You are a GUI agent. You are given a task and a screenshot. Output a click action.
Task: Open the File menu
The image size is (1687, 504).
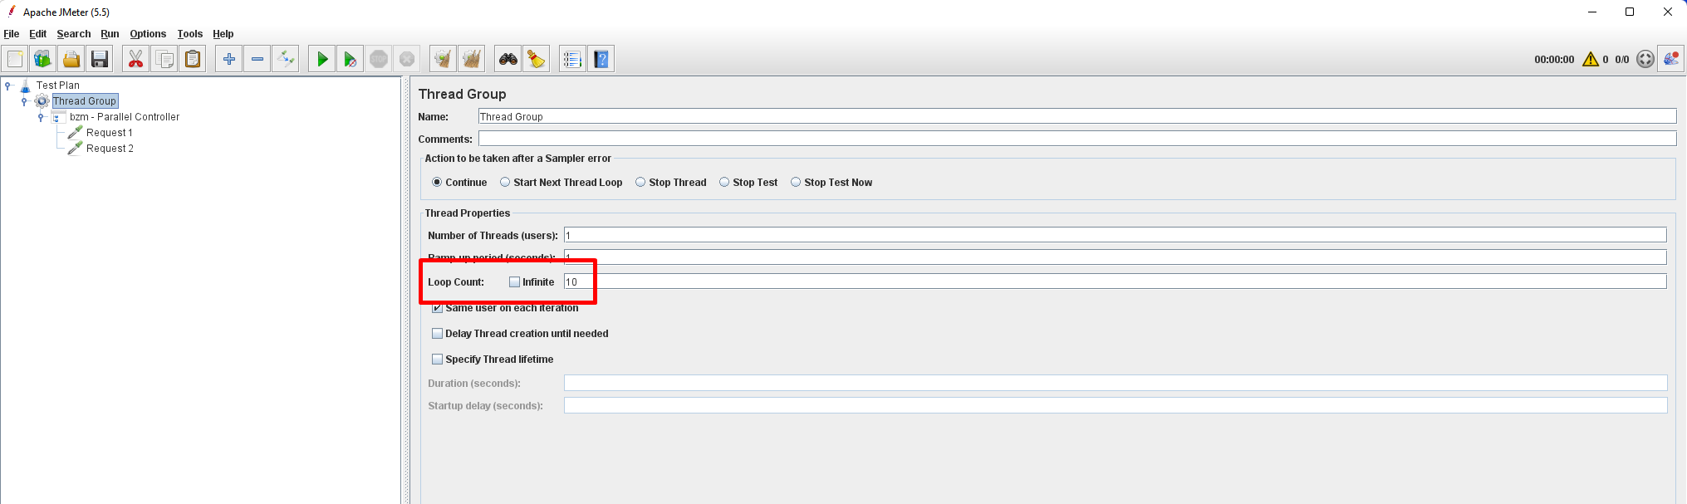12,34
